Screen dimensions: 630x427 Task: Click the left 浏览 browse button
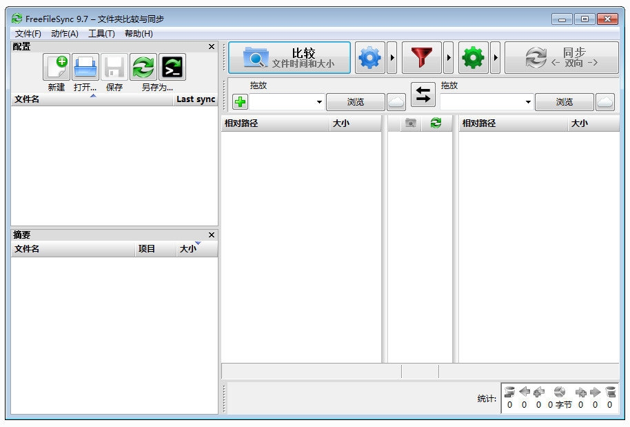click(x=355, y=102)
